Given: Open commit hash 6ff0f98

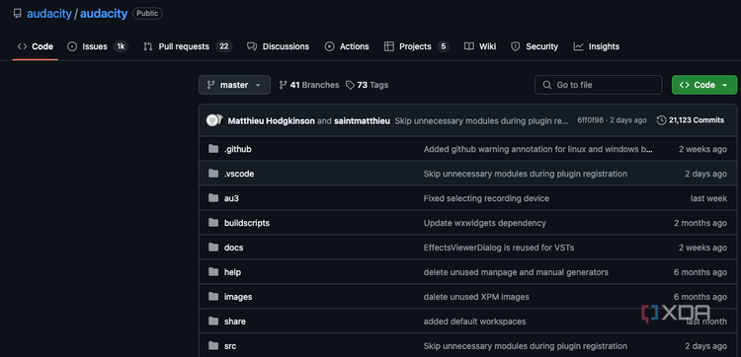Looking at the screenshot, I should point(590,120).
